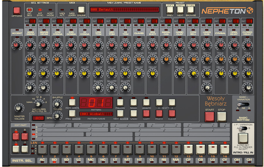
Task: Click the Tempo knob
Action: point(58,116)
